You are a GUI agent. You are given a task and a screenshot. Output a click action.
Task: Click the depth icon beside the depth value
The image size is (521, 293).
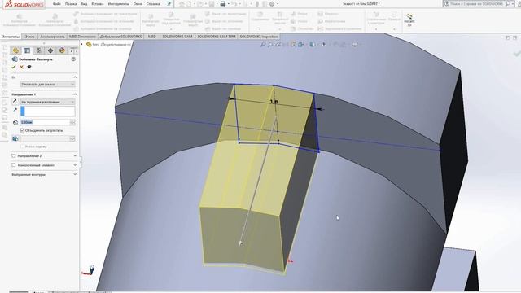pyautogui.click(x=15, y=122)
